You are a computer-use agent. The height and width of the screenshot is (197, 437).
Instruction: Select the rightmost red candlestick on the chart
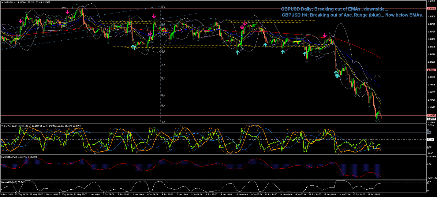pos(381,117)
